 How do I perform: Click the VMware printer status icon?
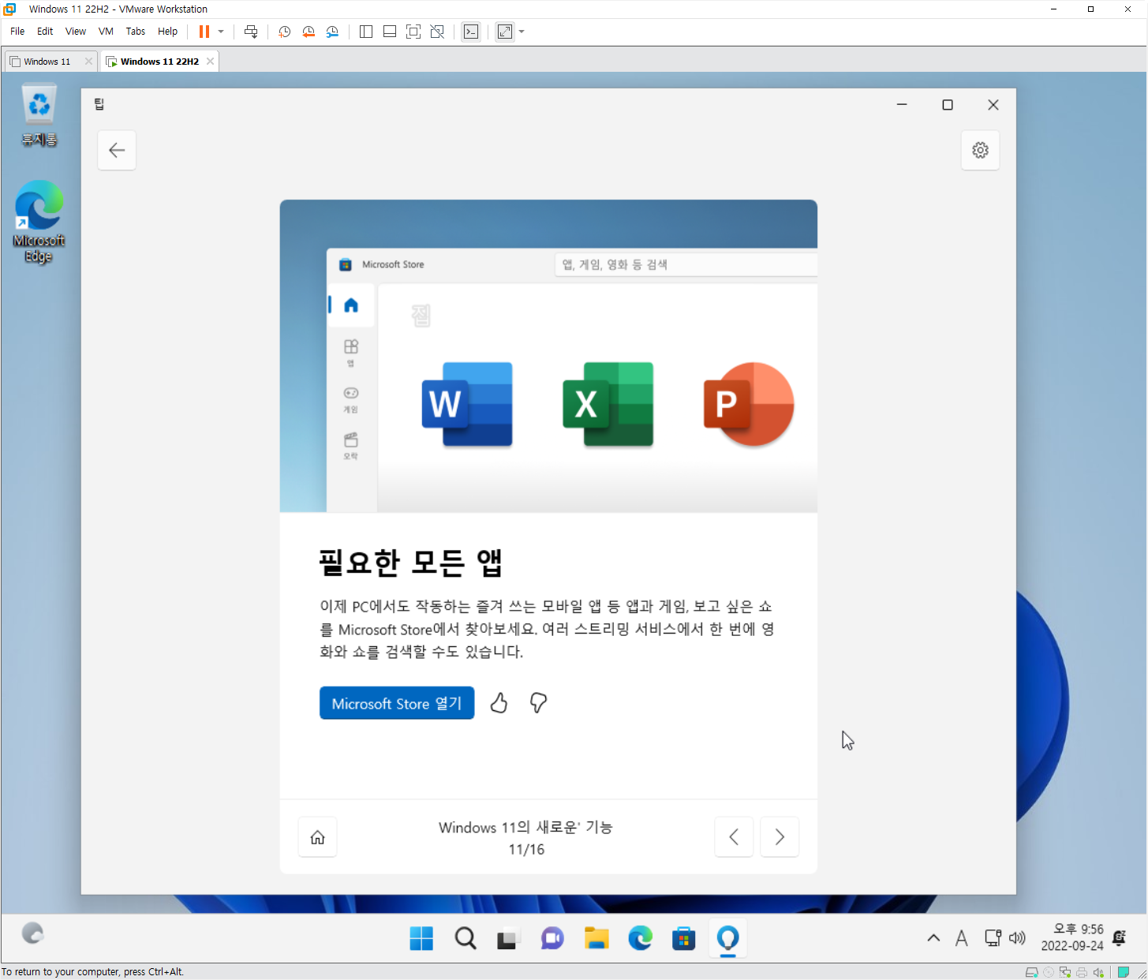point(1082,972)
